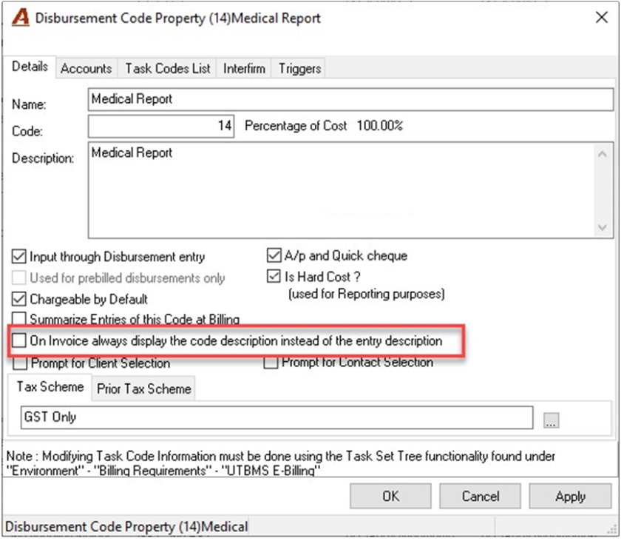The height and width of the screenshot is (541, 624).
Task: Click the Percentage of Cost 100.00% value
Action: [380, 126]
